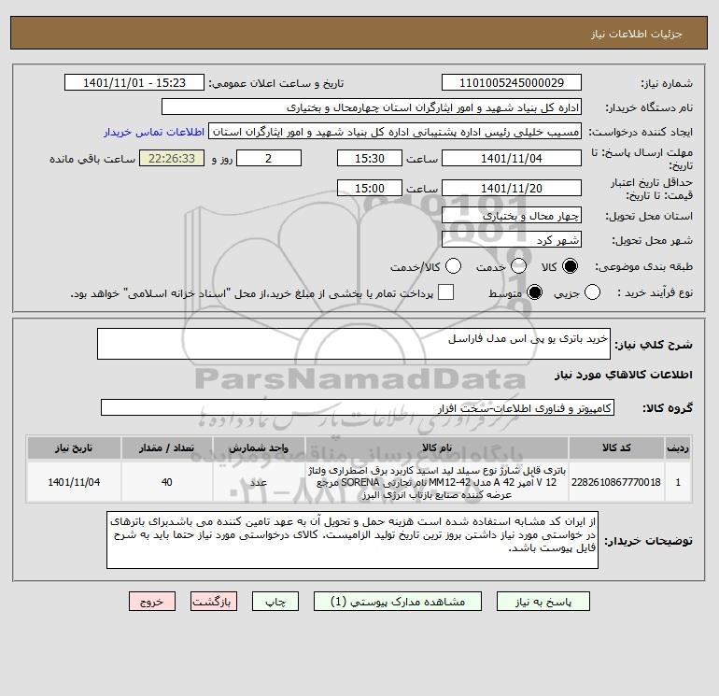The image size is (719, 696).
Task: Click the تعداد / مقدار column header
Action: point(166,447)
